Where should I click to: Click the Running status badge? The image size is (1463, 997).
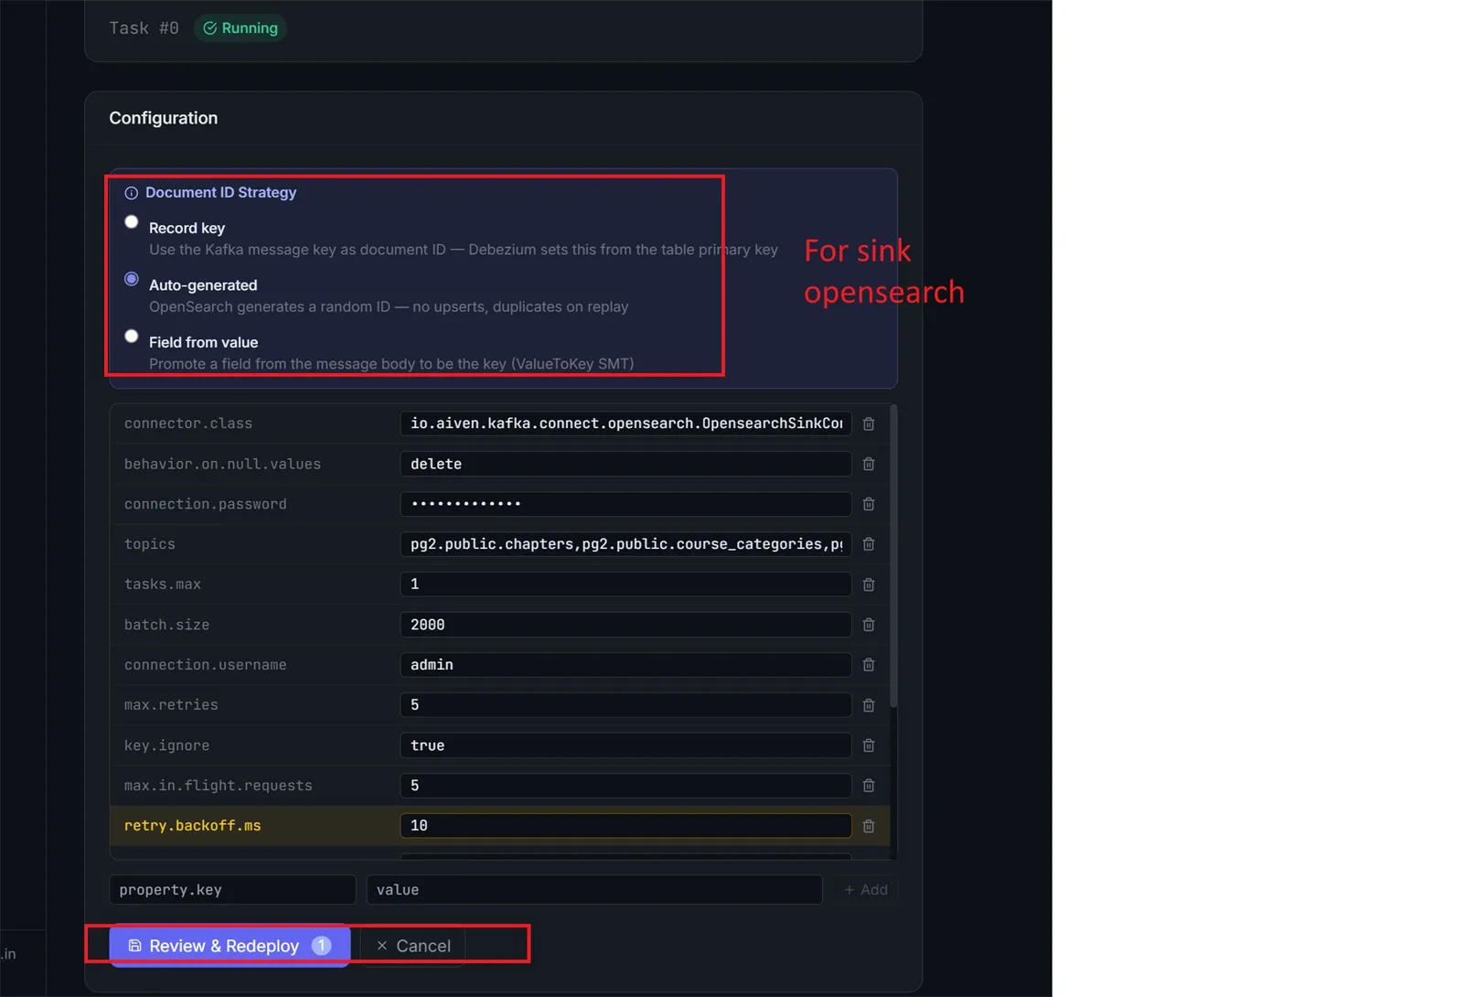(240, 28)
